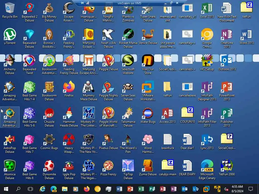Open the notification center button

(251, 189)
